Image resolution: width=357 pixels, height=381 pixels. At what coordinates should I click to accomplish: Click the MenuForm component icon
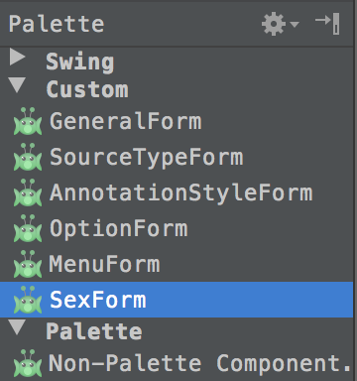[x=28, y=264]
